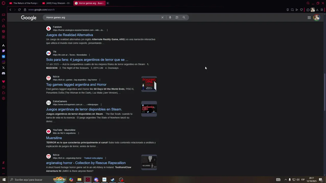Go to the Google home logo

point(29,18)
